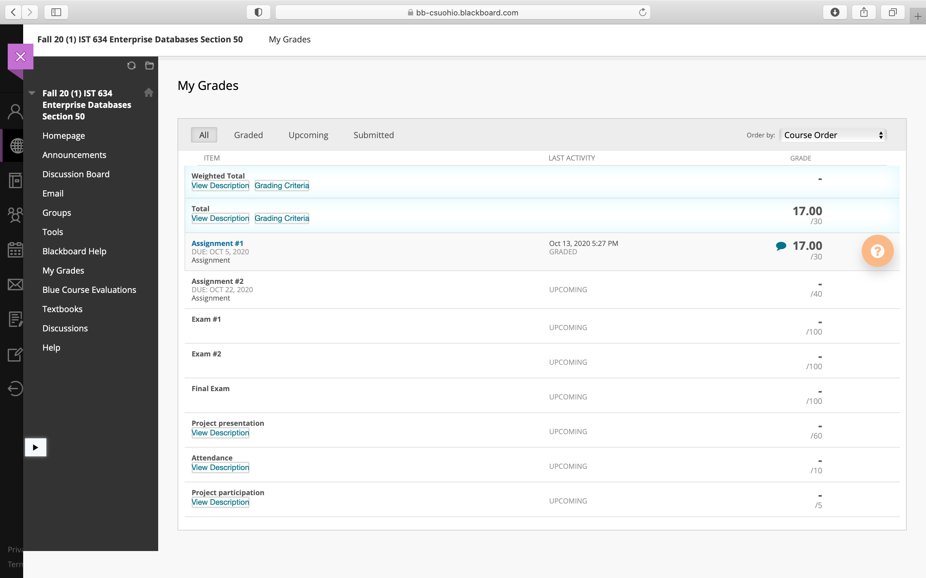
Task: Go to course home via house icon
Action: [149, 92]
